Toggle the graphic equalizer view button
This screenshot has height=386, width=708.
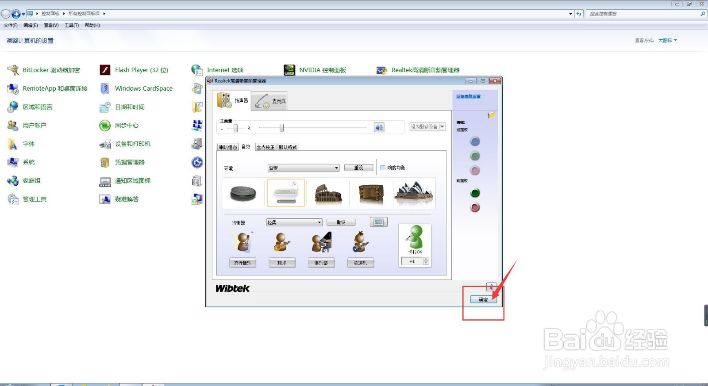pyautogui.click(x=379, y=222)
